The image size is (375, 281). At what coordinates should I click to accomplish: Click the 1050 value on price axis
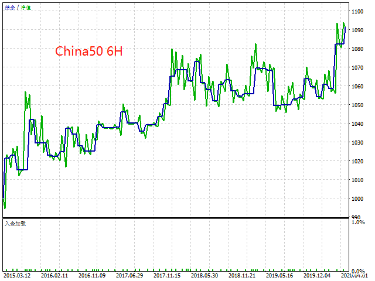(x=357, y=105)
